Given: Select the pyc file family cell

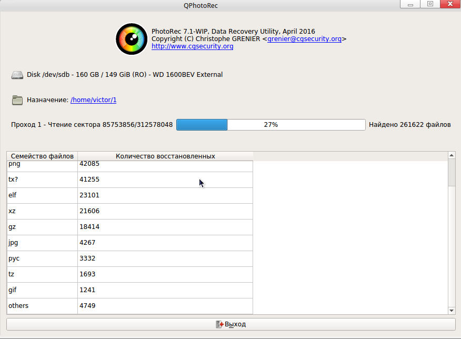Looking at the screenshot, I should coord(42,259).
